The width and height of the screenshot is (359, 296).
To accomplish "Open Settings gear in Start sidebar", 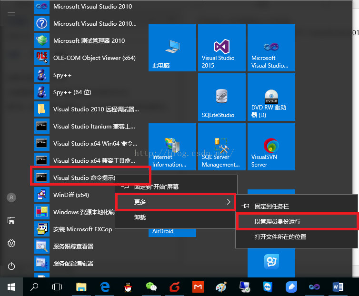I will 11,243.
